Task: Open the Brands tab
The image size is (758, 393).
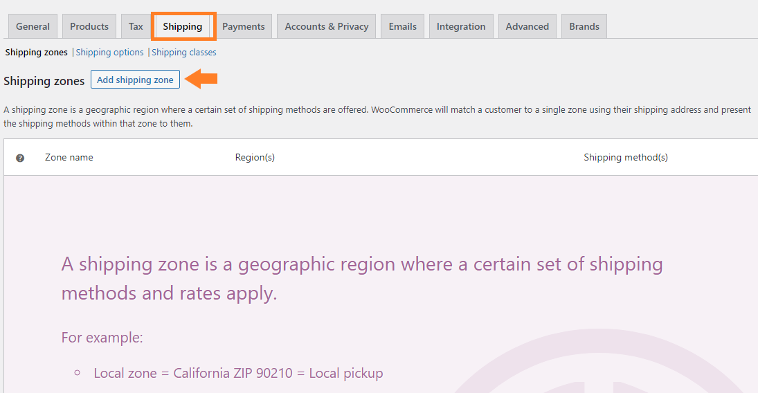Action: click(x=584, y=26)
